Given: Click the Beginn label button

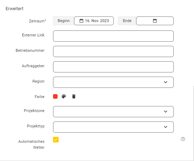Looking at the screenshot, I should (64, 21).
